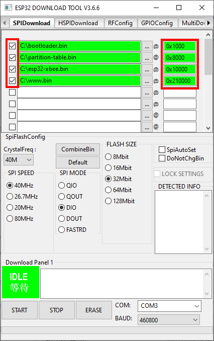Minimize the ESP32 Download Tool window
The width and height of the screenshot is (214, 341).
click(156, 8)
